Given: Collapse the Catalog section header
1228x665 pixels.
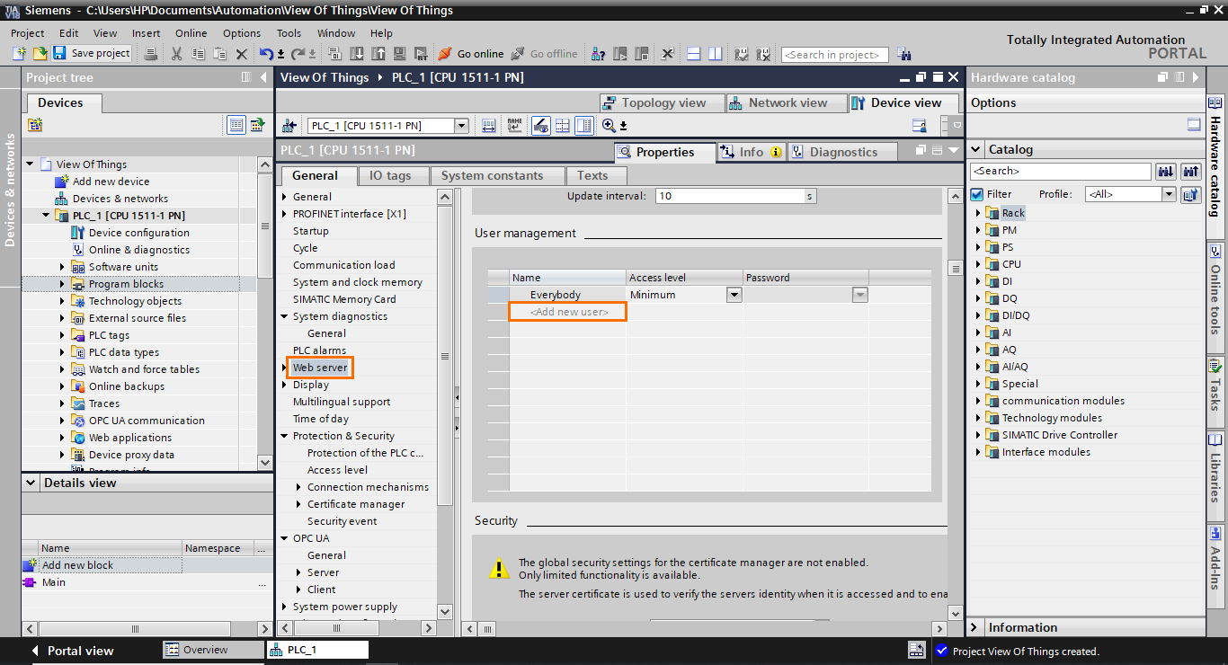Looking at the screenshot, I should (976, 149).
